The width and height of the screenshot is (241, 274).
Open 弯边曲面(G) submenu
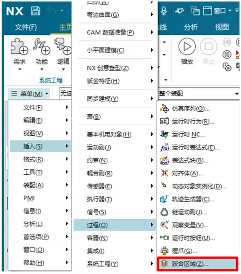point(115,14)
